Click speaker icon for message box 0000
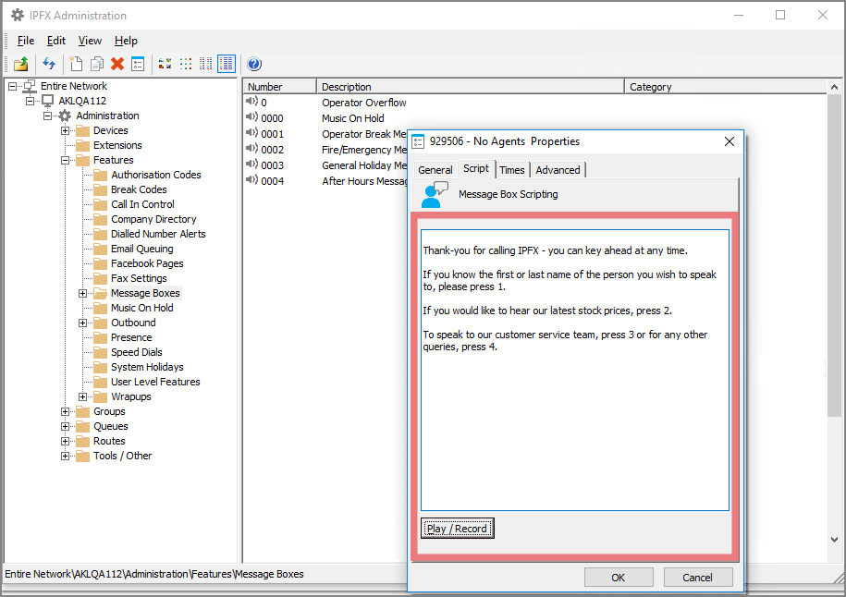The height and width of the screenshot is (597, 846). [252, 116]
